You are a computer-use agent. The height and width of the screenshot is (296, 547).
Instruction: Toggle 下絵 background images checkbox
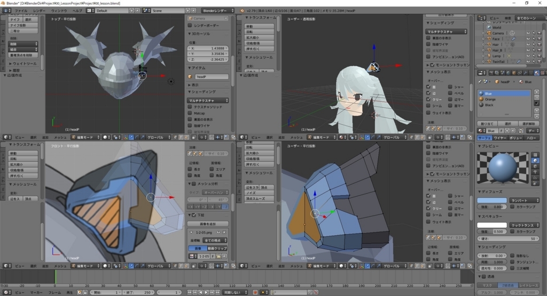[x=194, y=215]
